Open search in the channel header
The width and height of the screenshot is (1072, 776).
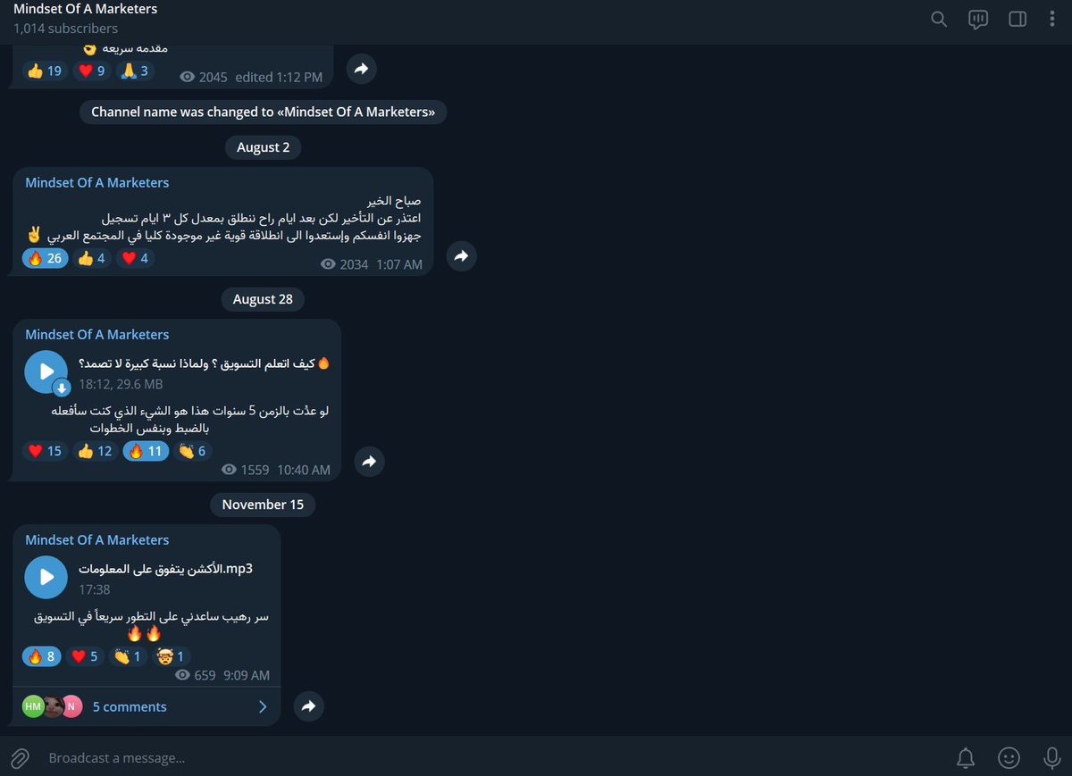(x=939, y=19)
